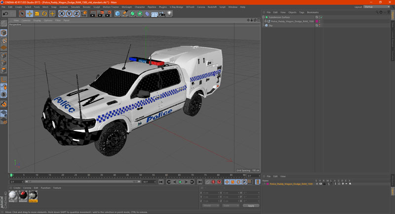Viewport: 395px width, 214px height.
Task: Select the Rotate tool
Action: pyautogui.click(x=44, y=14)
